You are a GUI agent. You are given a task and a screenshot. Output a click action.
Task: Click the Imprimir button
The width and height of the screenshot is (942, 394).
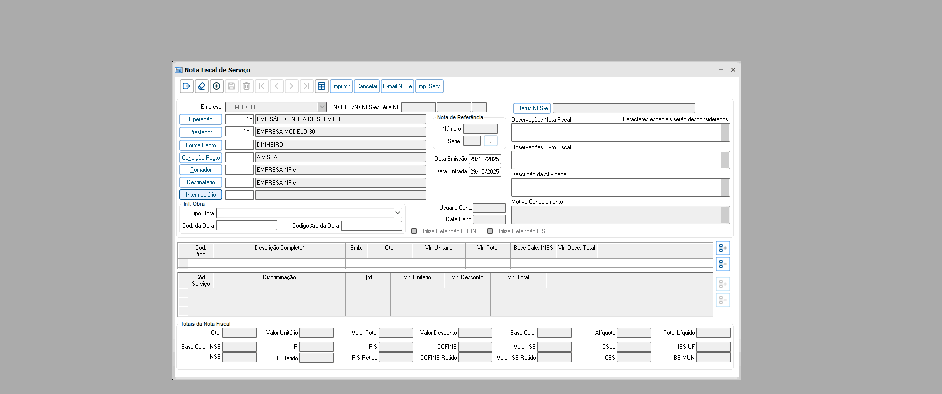click(341, 86)
